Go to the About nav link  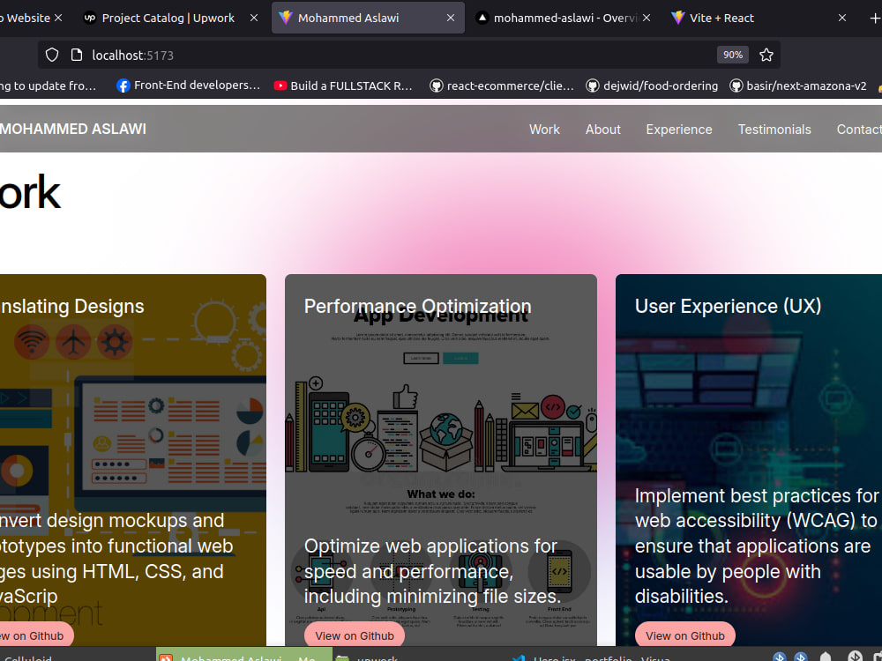tap(602, 130)
